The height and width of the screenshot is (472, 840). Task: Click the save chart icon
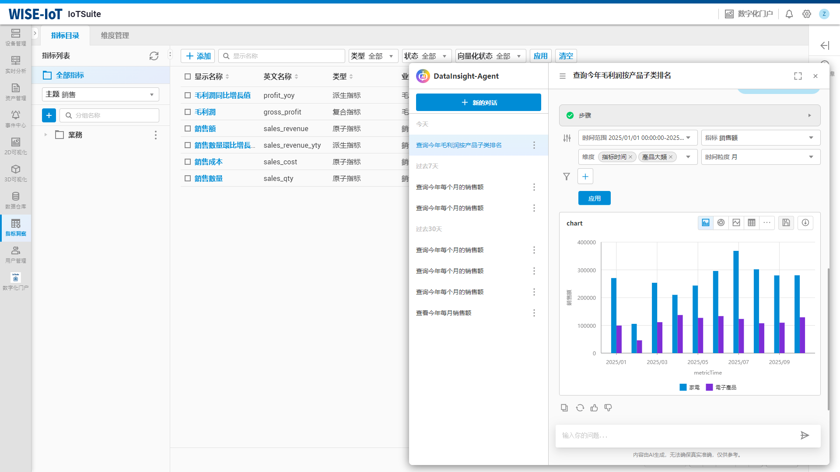click(786, 223)
